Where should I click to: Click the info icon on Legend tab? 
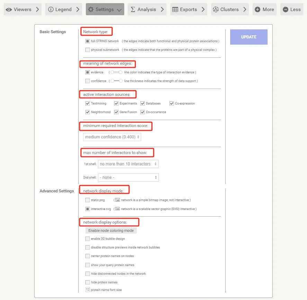click(51, 10)
